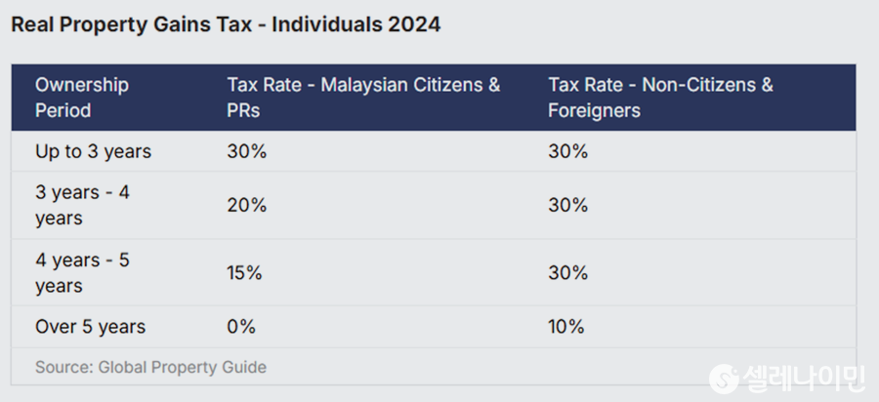Screen dimensions: 879x402
Task: Select the 4 years - 5 years label
Action: coord(82,272)
